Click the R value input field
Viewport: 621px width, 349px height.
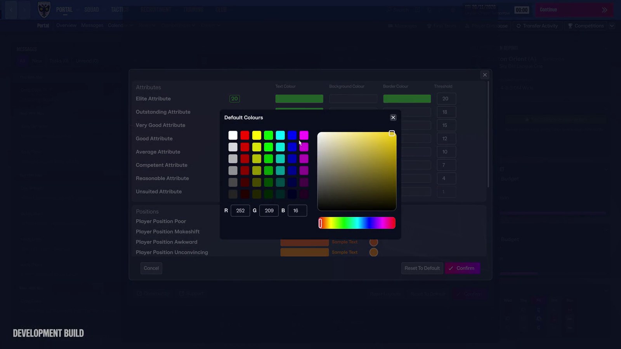240,211
